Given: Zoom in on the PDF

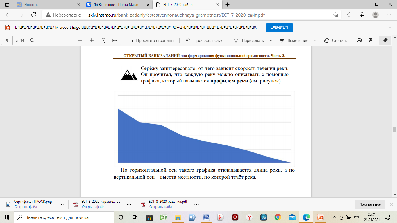Looking at the screenshot, I should [x=92, y=40].
